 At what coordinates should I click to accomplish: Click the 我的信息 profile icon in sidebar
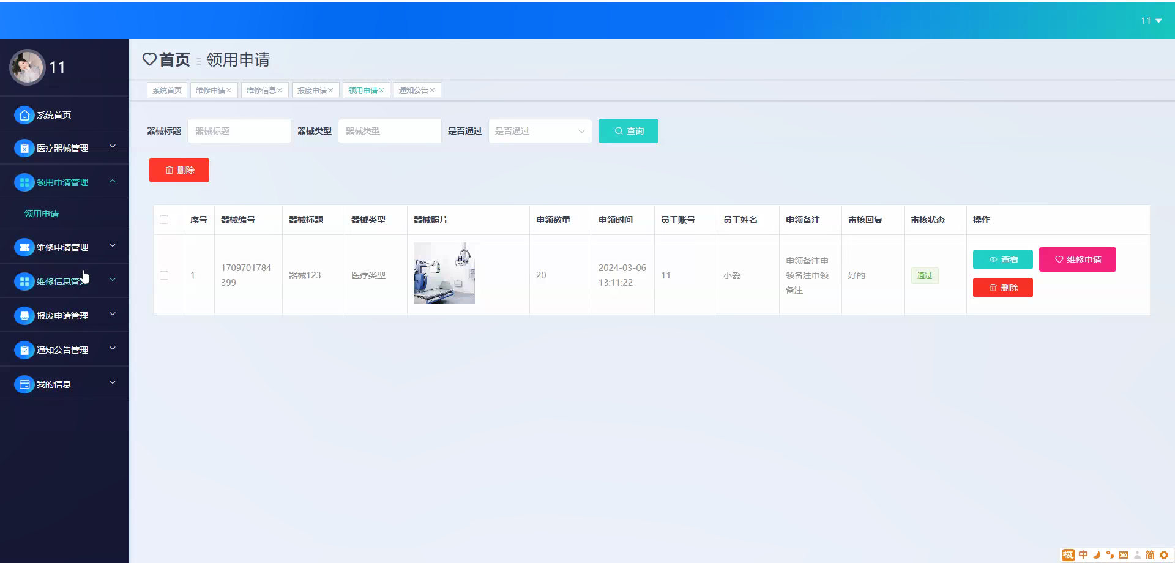(24, 384)
